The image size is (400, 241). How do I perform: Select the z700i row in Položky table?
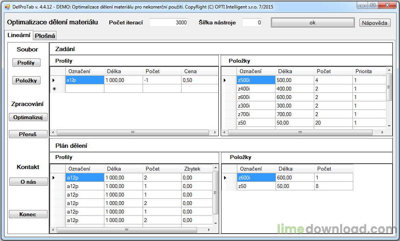pyautogui.click(x=256, y=114)
